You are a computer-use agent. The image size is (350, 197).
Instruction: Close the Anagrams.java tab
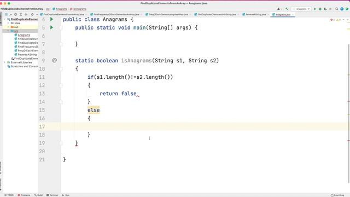click(293, 15)
